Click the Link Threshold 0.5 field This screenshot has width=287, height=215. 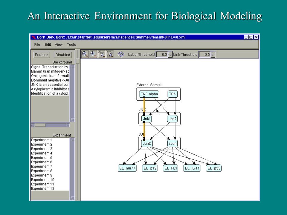[x=204, y=54]
